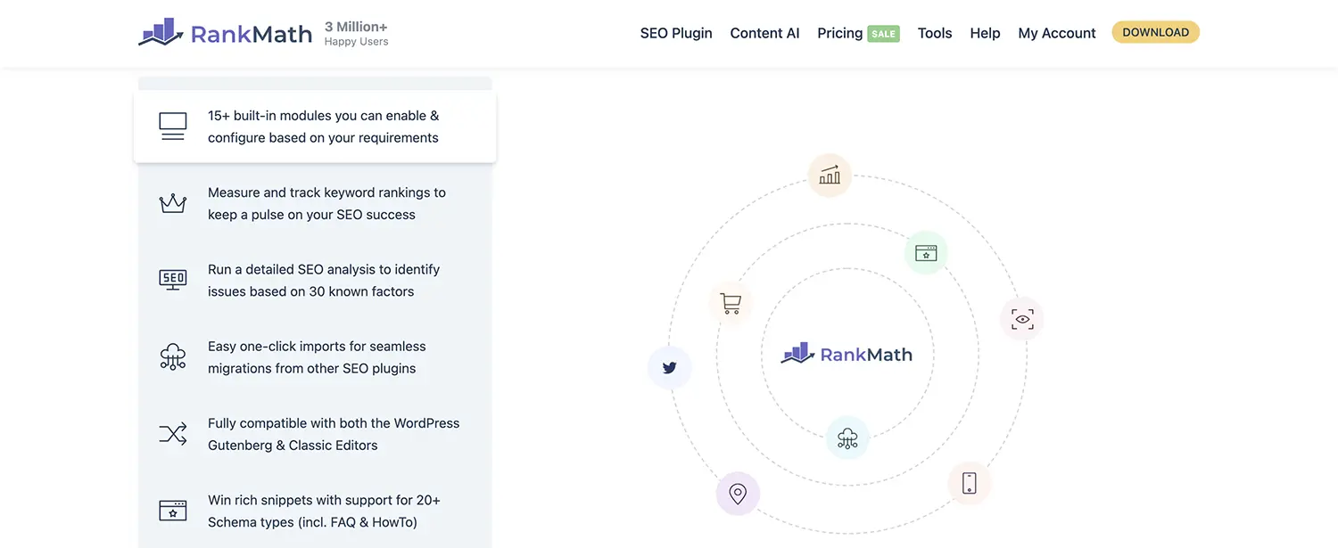Viewport: 1338px width, 548px height.
Task: Select the '15+ built-in modules' feature card
Action: click(315, 127)
